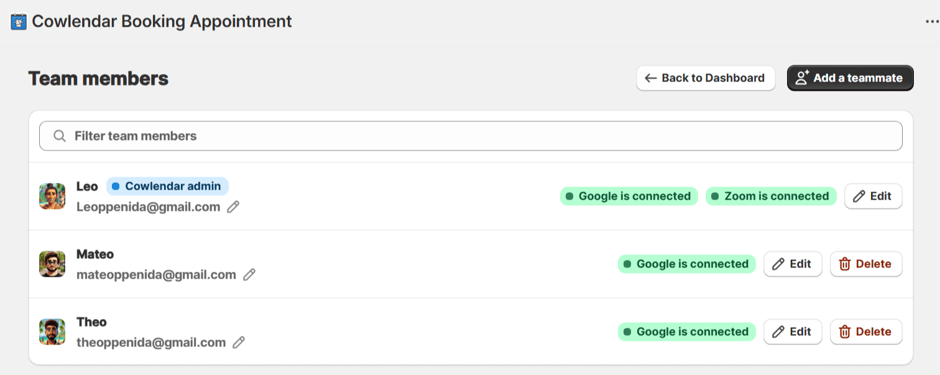Click Theo's avatar picture
The image size is (940, 375).
52,332
